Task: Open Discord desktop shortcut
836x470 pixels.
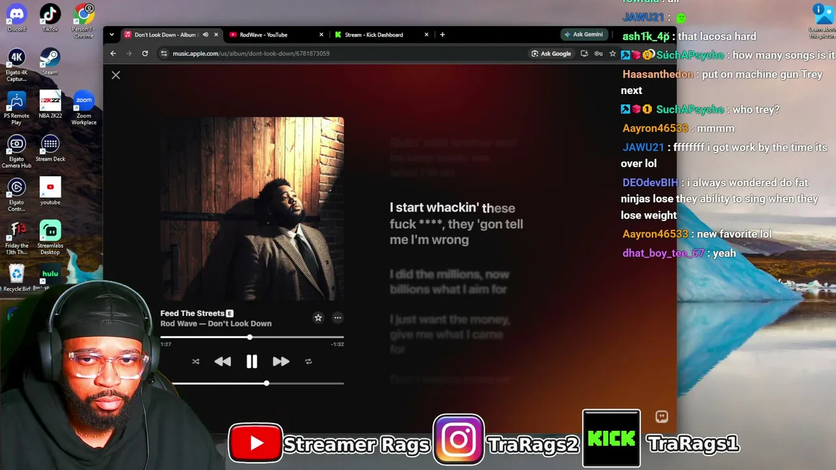Action: pos(17,18)
